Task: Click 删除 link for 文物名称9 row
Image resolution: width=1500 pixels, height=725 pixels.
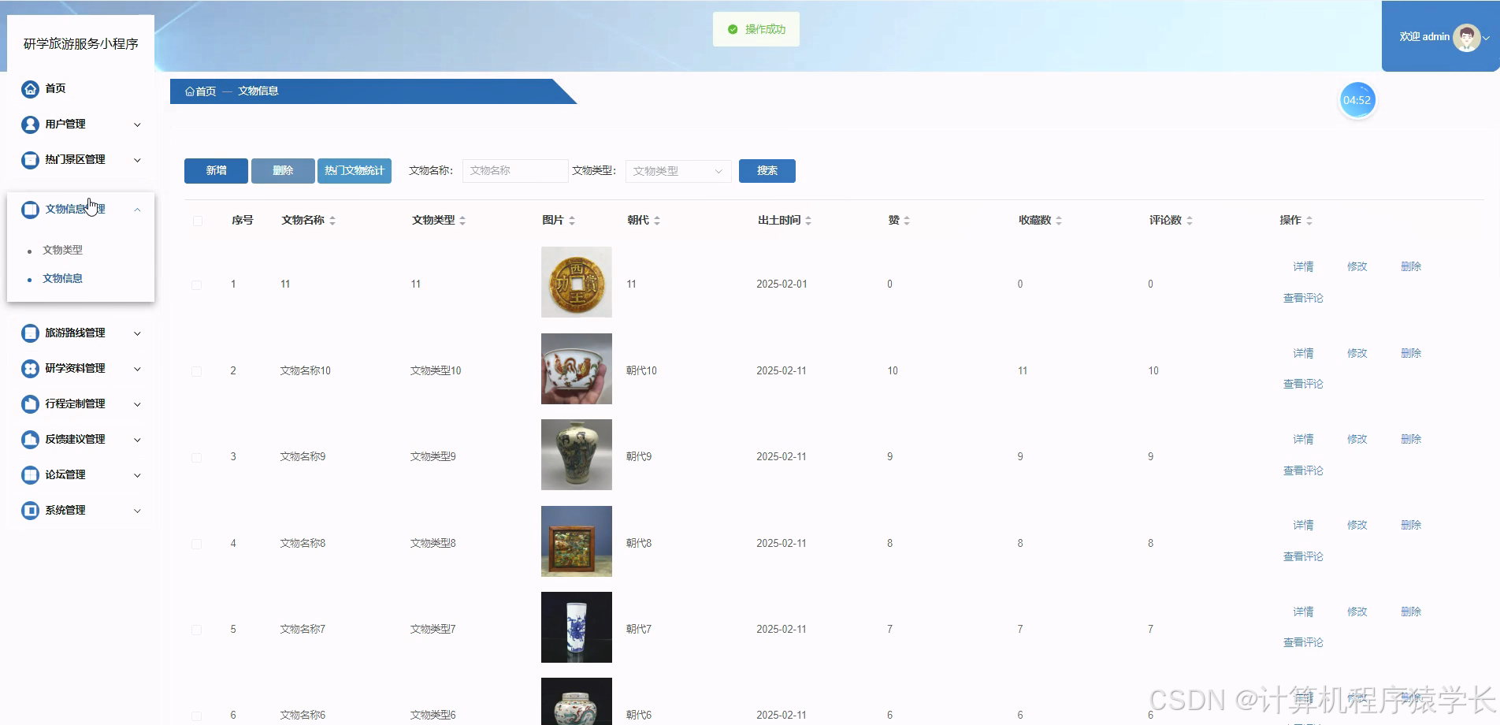Action: coord(1411,440)
